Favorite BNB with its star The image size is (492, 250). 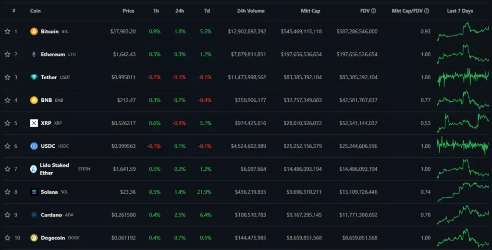(x=7, y=100)
